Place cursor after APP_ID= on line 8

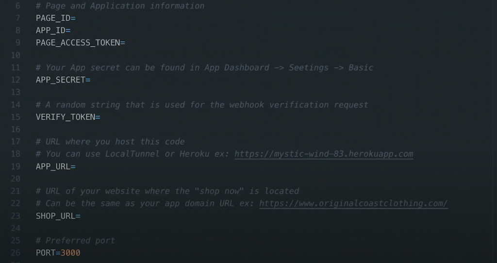point(72,30)
